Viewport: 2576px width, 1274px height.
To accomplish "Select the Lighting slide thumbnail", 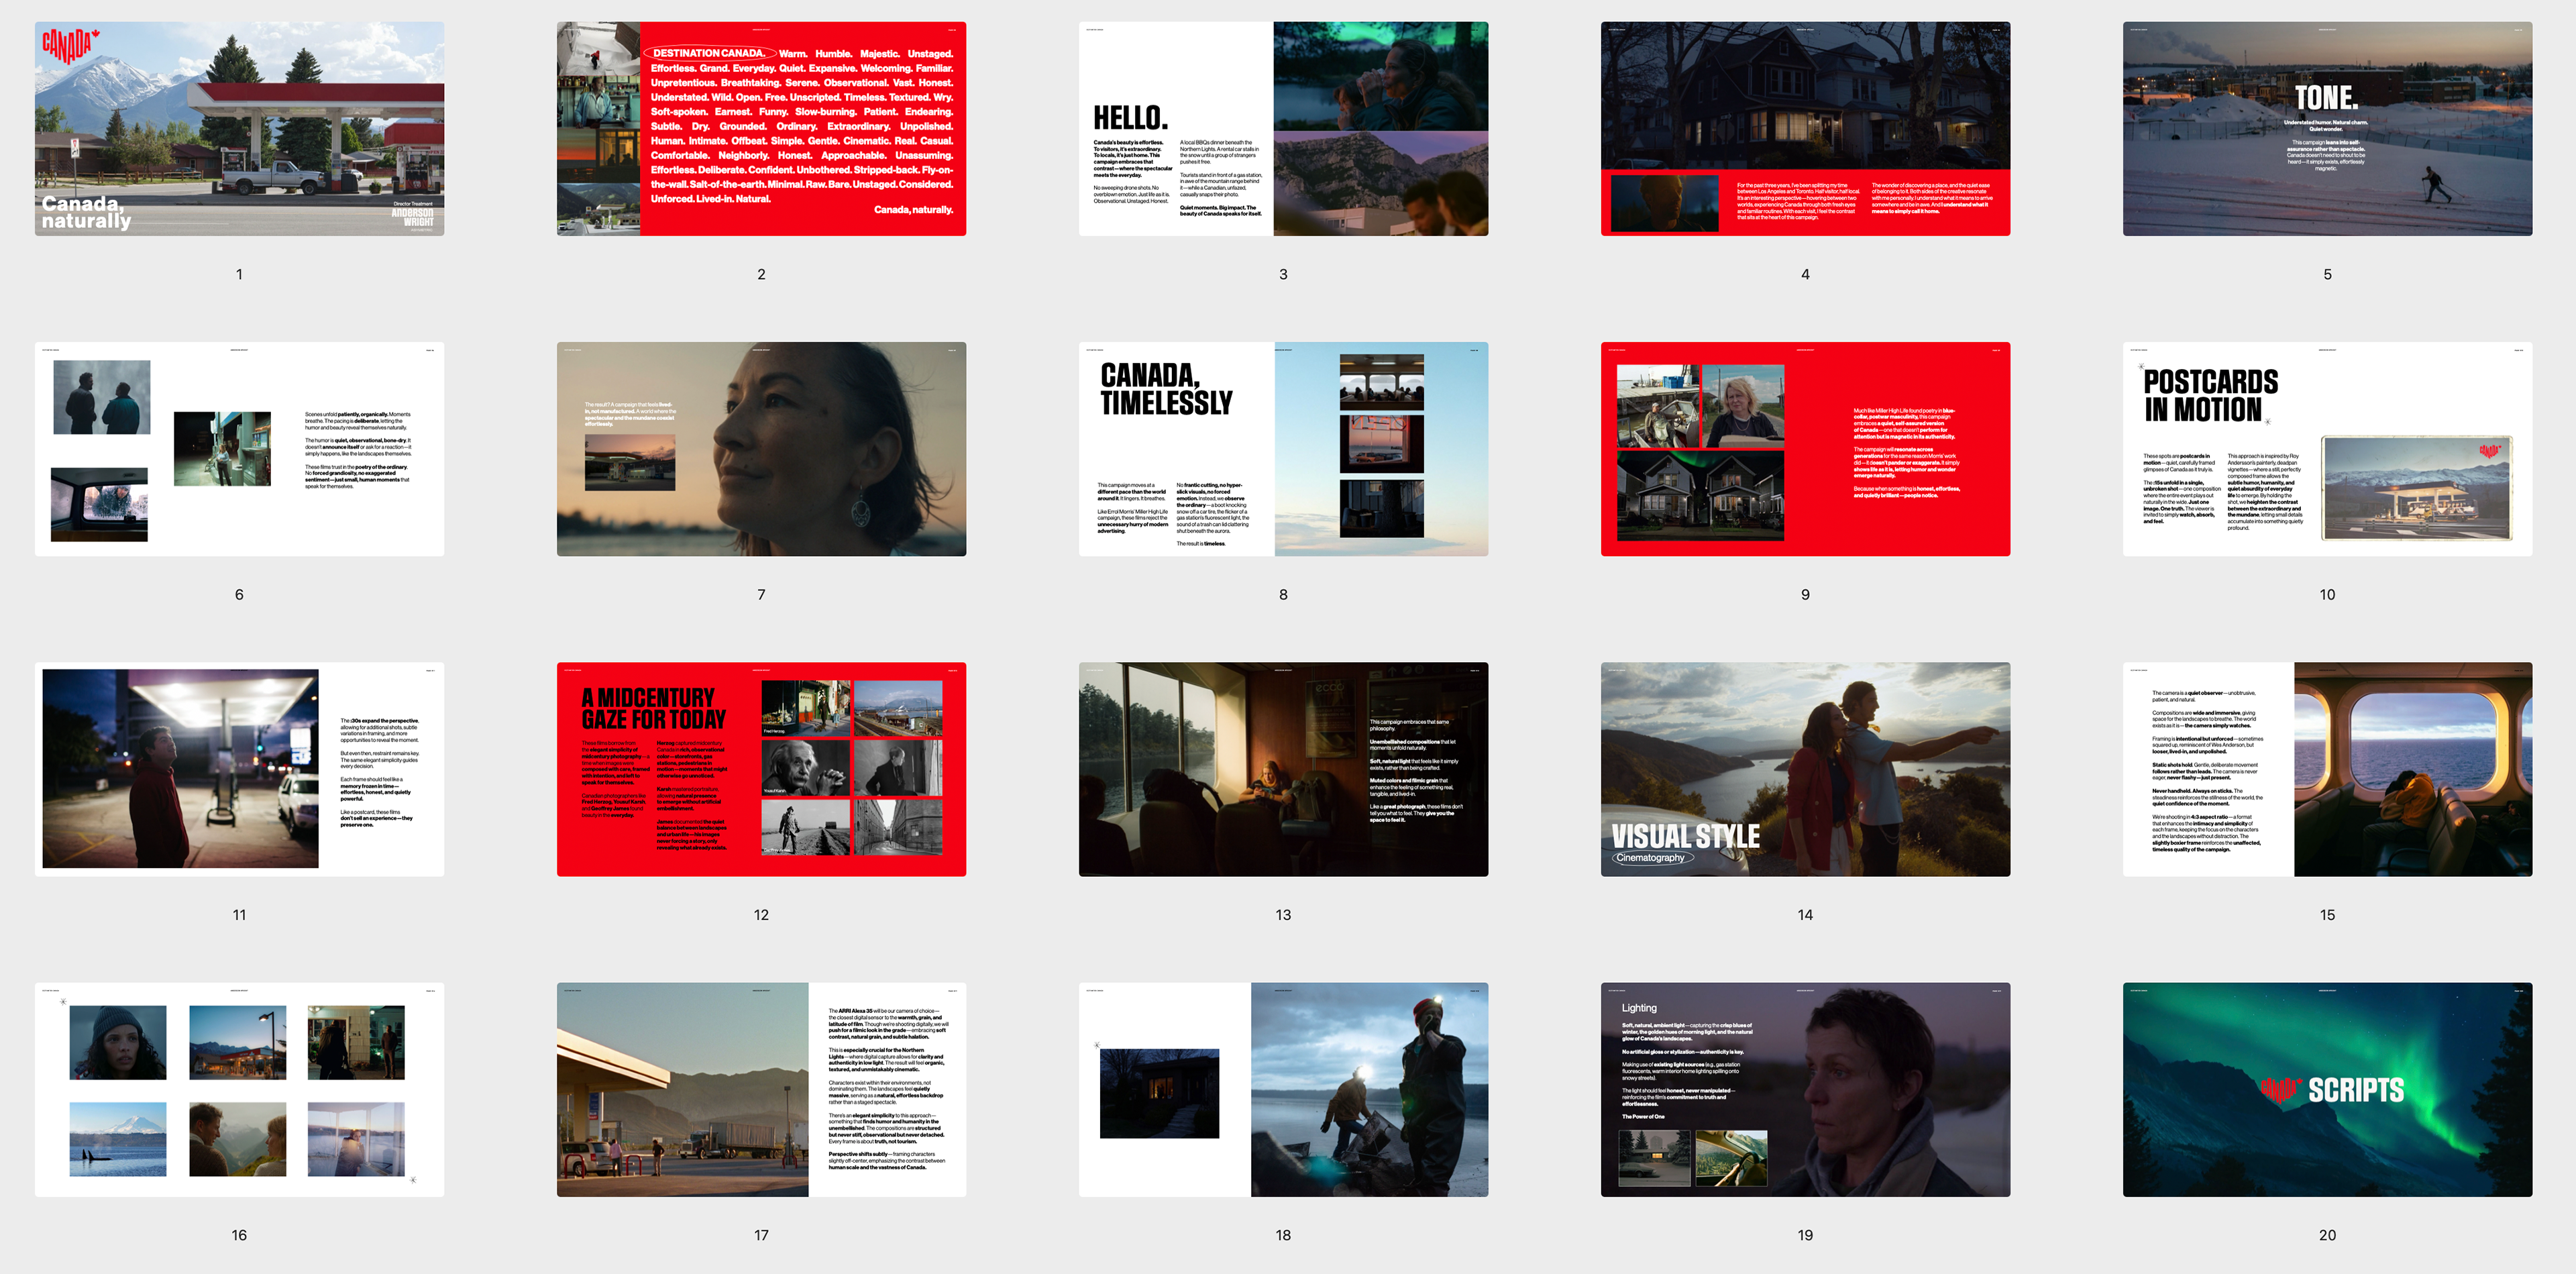I will 1805,1089.
